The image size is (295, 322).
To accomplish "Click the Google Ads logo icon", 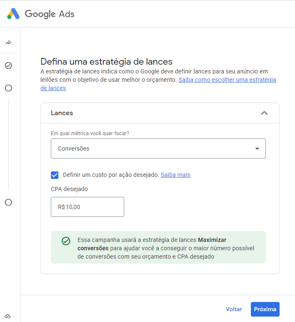I will (13, 14).
